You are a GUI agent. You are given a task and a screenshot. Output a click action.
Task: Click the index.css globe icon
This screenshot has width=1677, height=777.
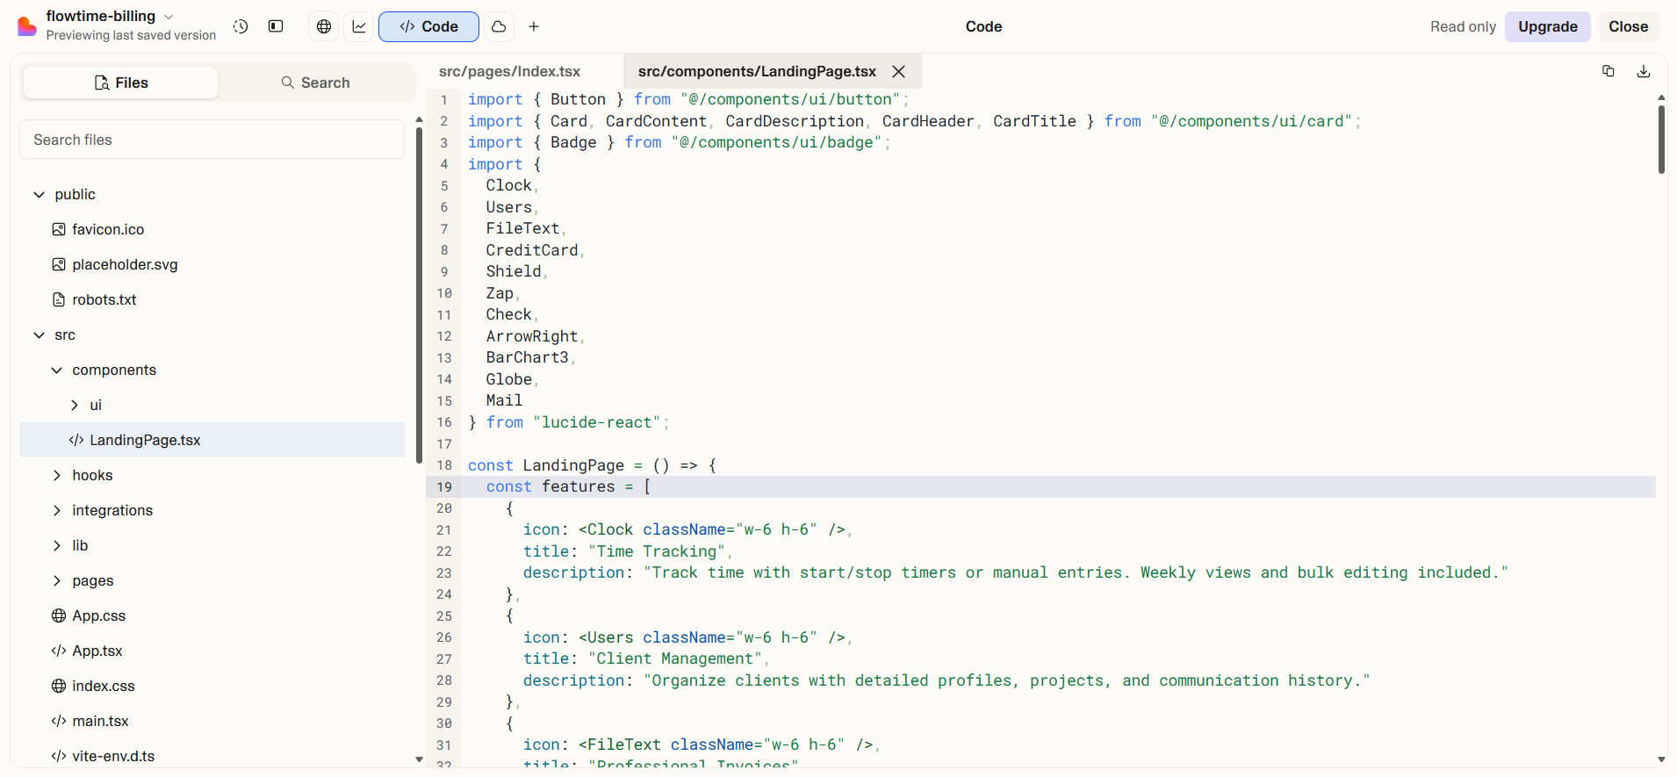[59, 686]
